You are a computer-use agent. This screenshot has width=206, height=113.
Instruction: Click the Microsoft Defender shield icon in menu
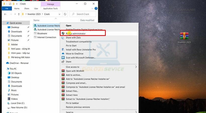coord(63,58)
